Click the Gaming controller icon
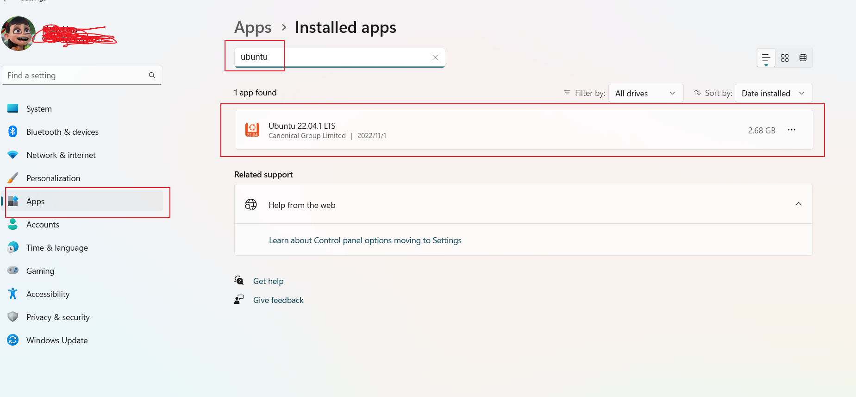 point(13,270)
